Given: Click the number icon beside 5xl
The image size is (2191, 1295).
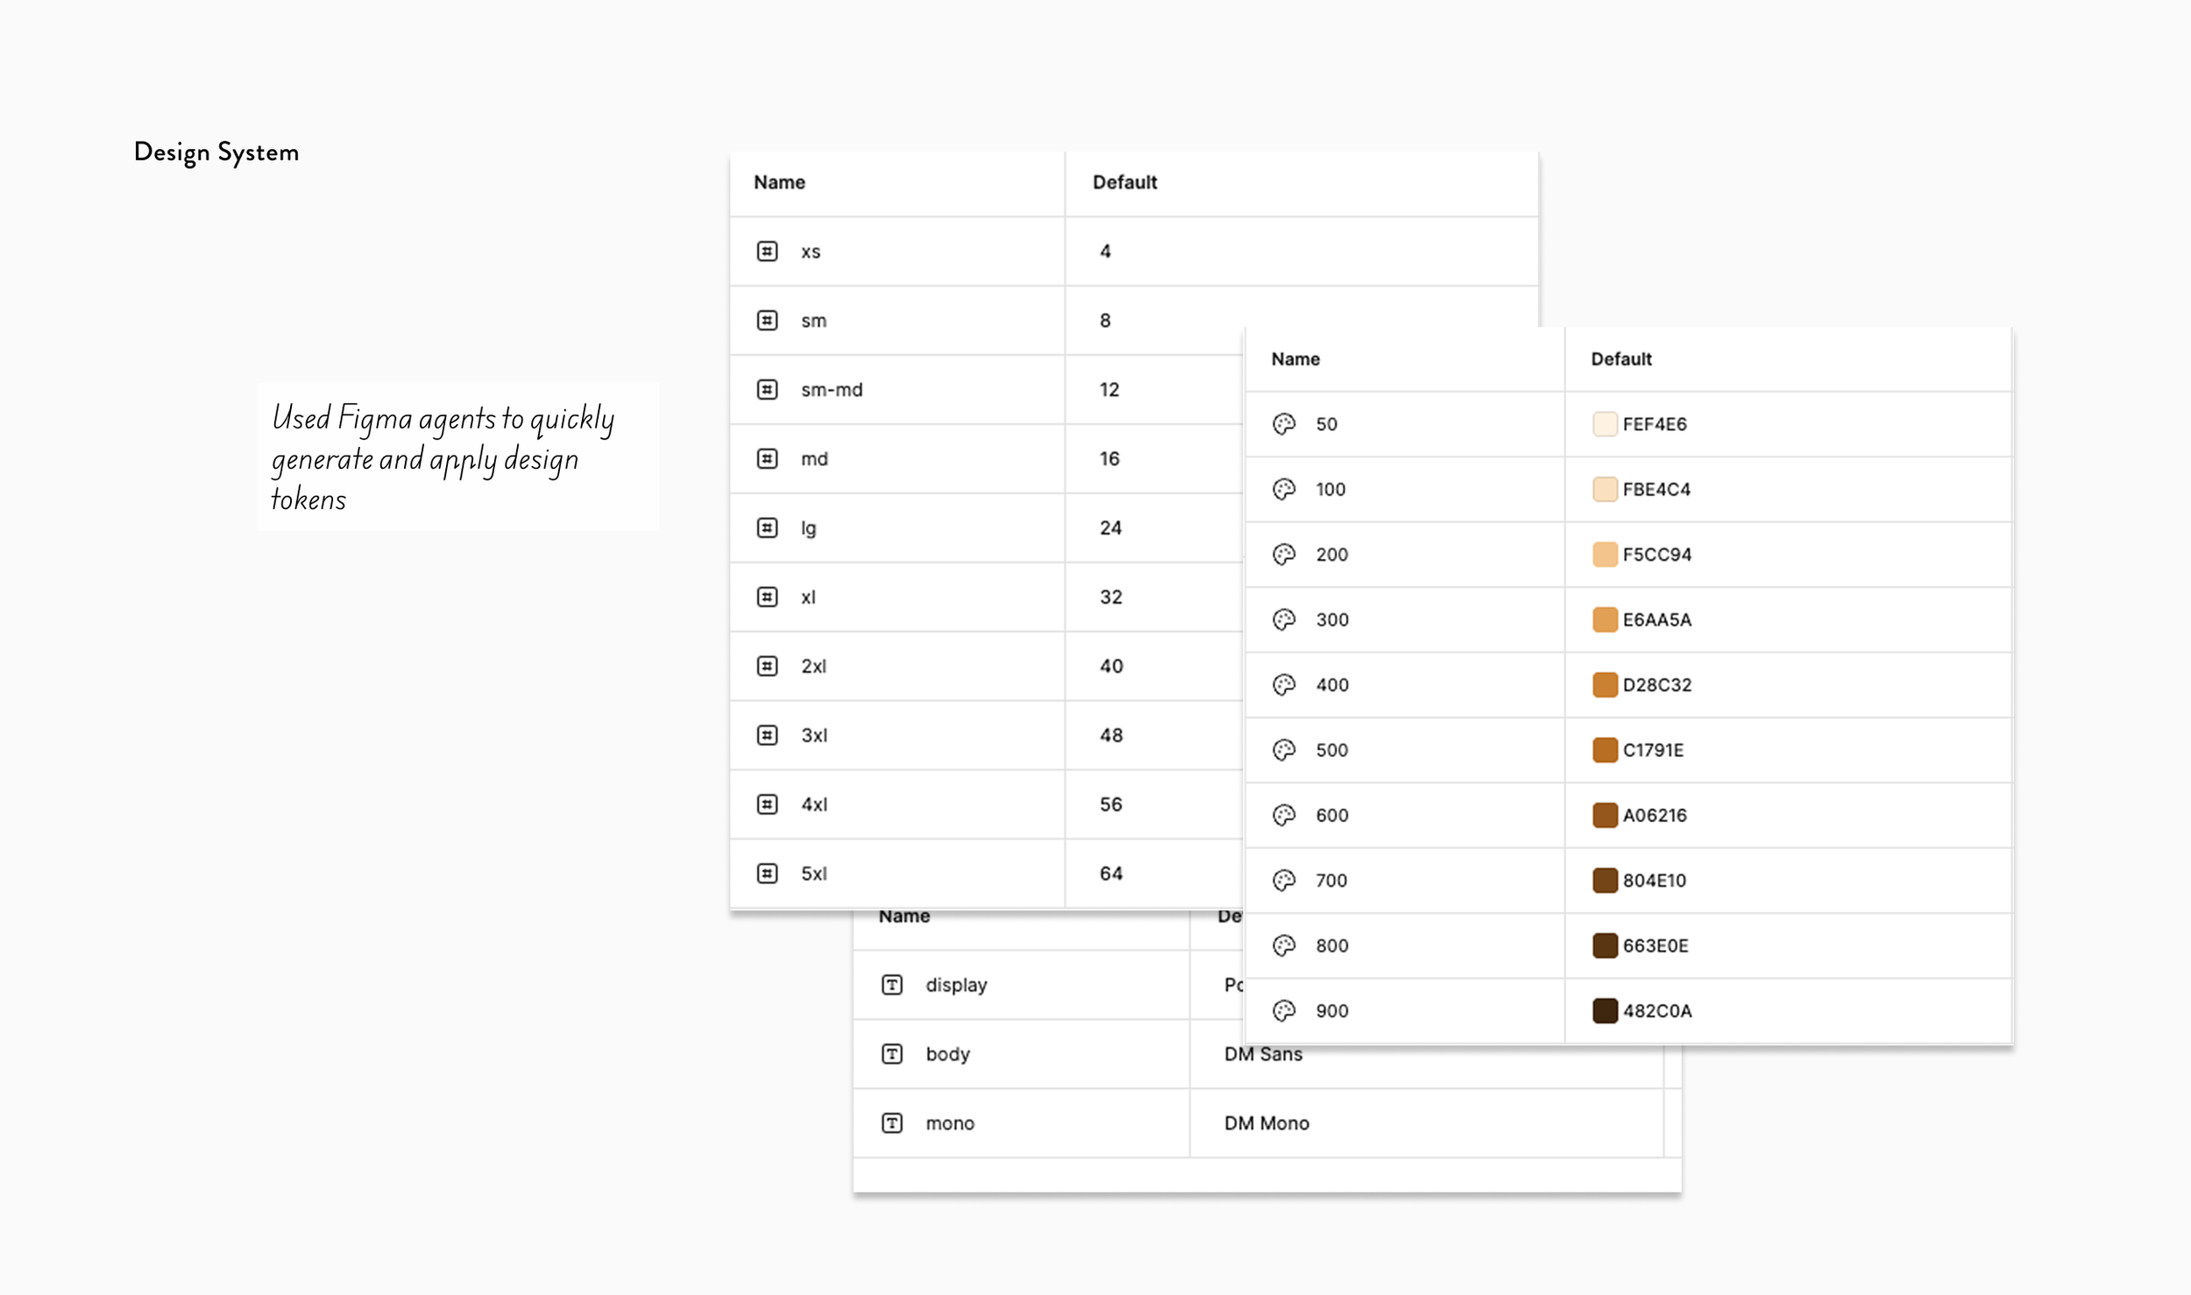Looking at the screenshot, I should [767, 874].
